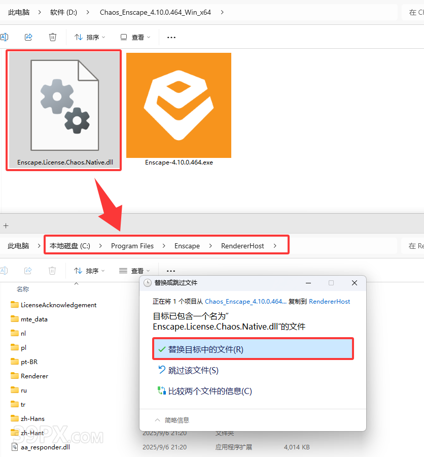Screen dimensions: 424x457
Task: Open the upper window's more options ellipsis
Action: 171,37
